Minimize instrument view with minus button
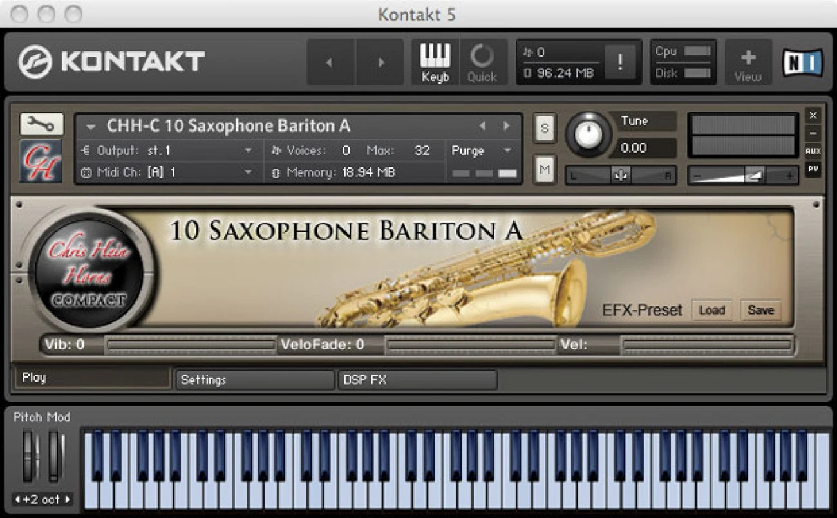 [x=813, y=133]
